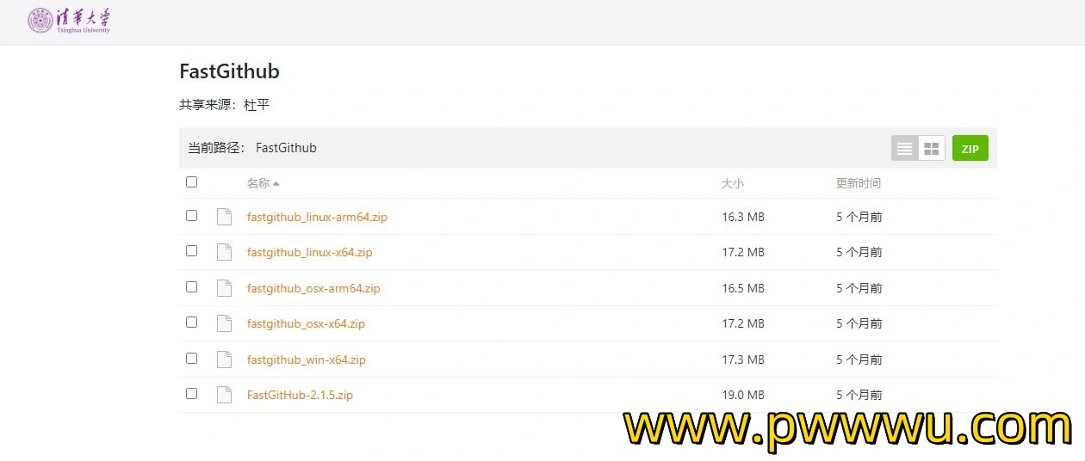Click the file icon of fastgithub_win-x64.zip

pyautogui.click(x=224, y=360)
